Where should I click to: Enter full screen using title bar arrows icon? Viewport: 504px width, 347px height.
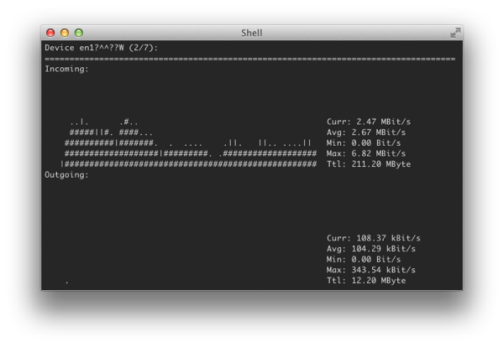455,33
